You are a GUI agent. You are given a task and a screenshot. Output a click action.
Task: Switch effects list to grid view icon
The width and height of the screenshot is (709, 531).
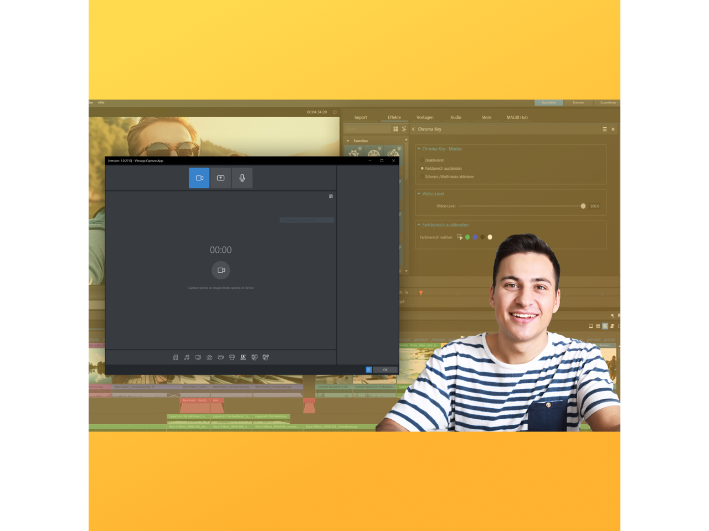[395, 129]
